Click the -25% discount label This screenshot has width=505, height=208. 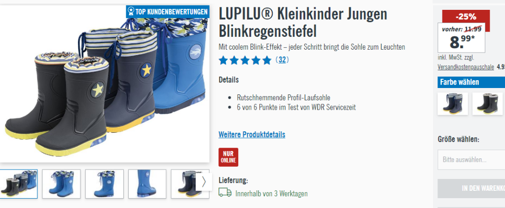click(466, 17)
